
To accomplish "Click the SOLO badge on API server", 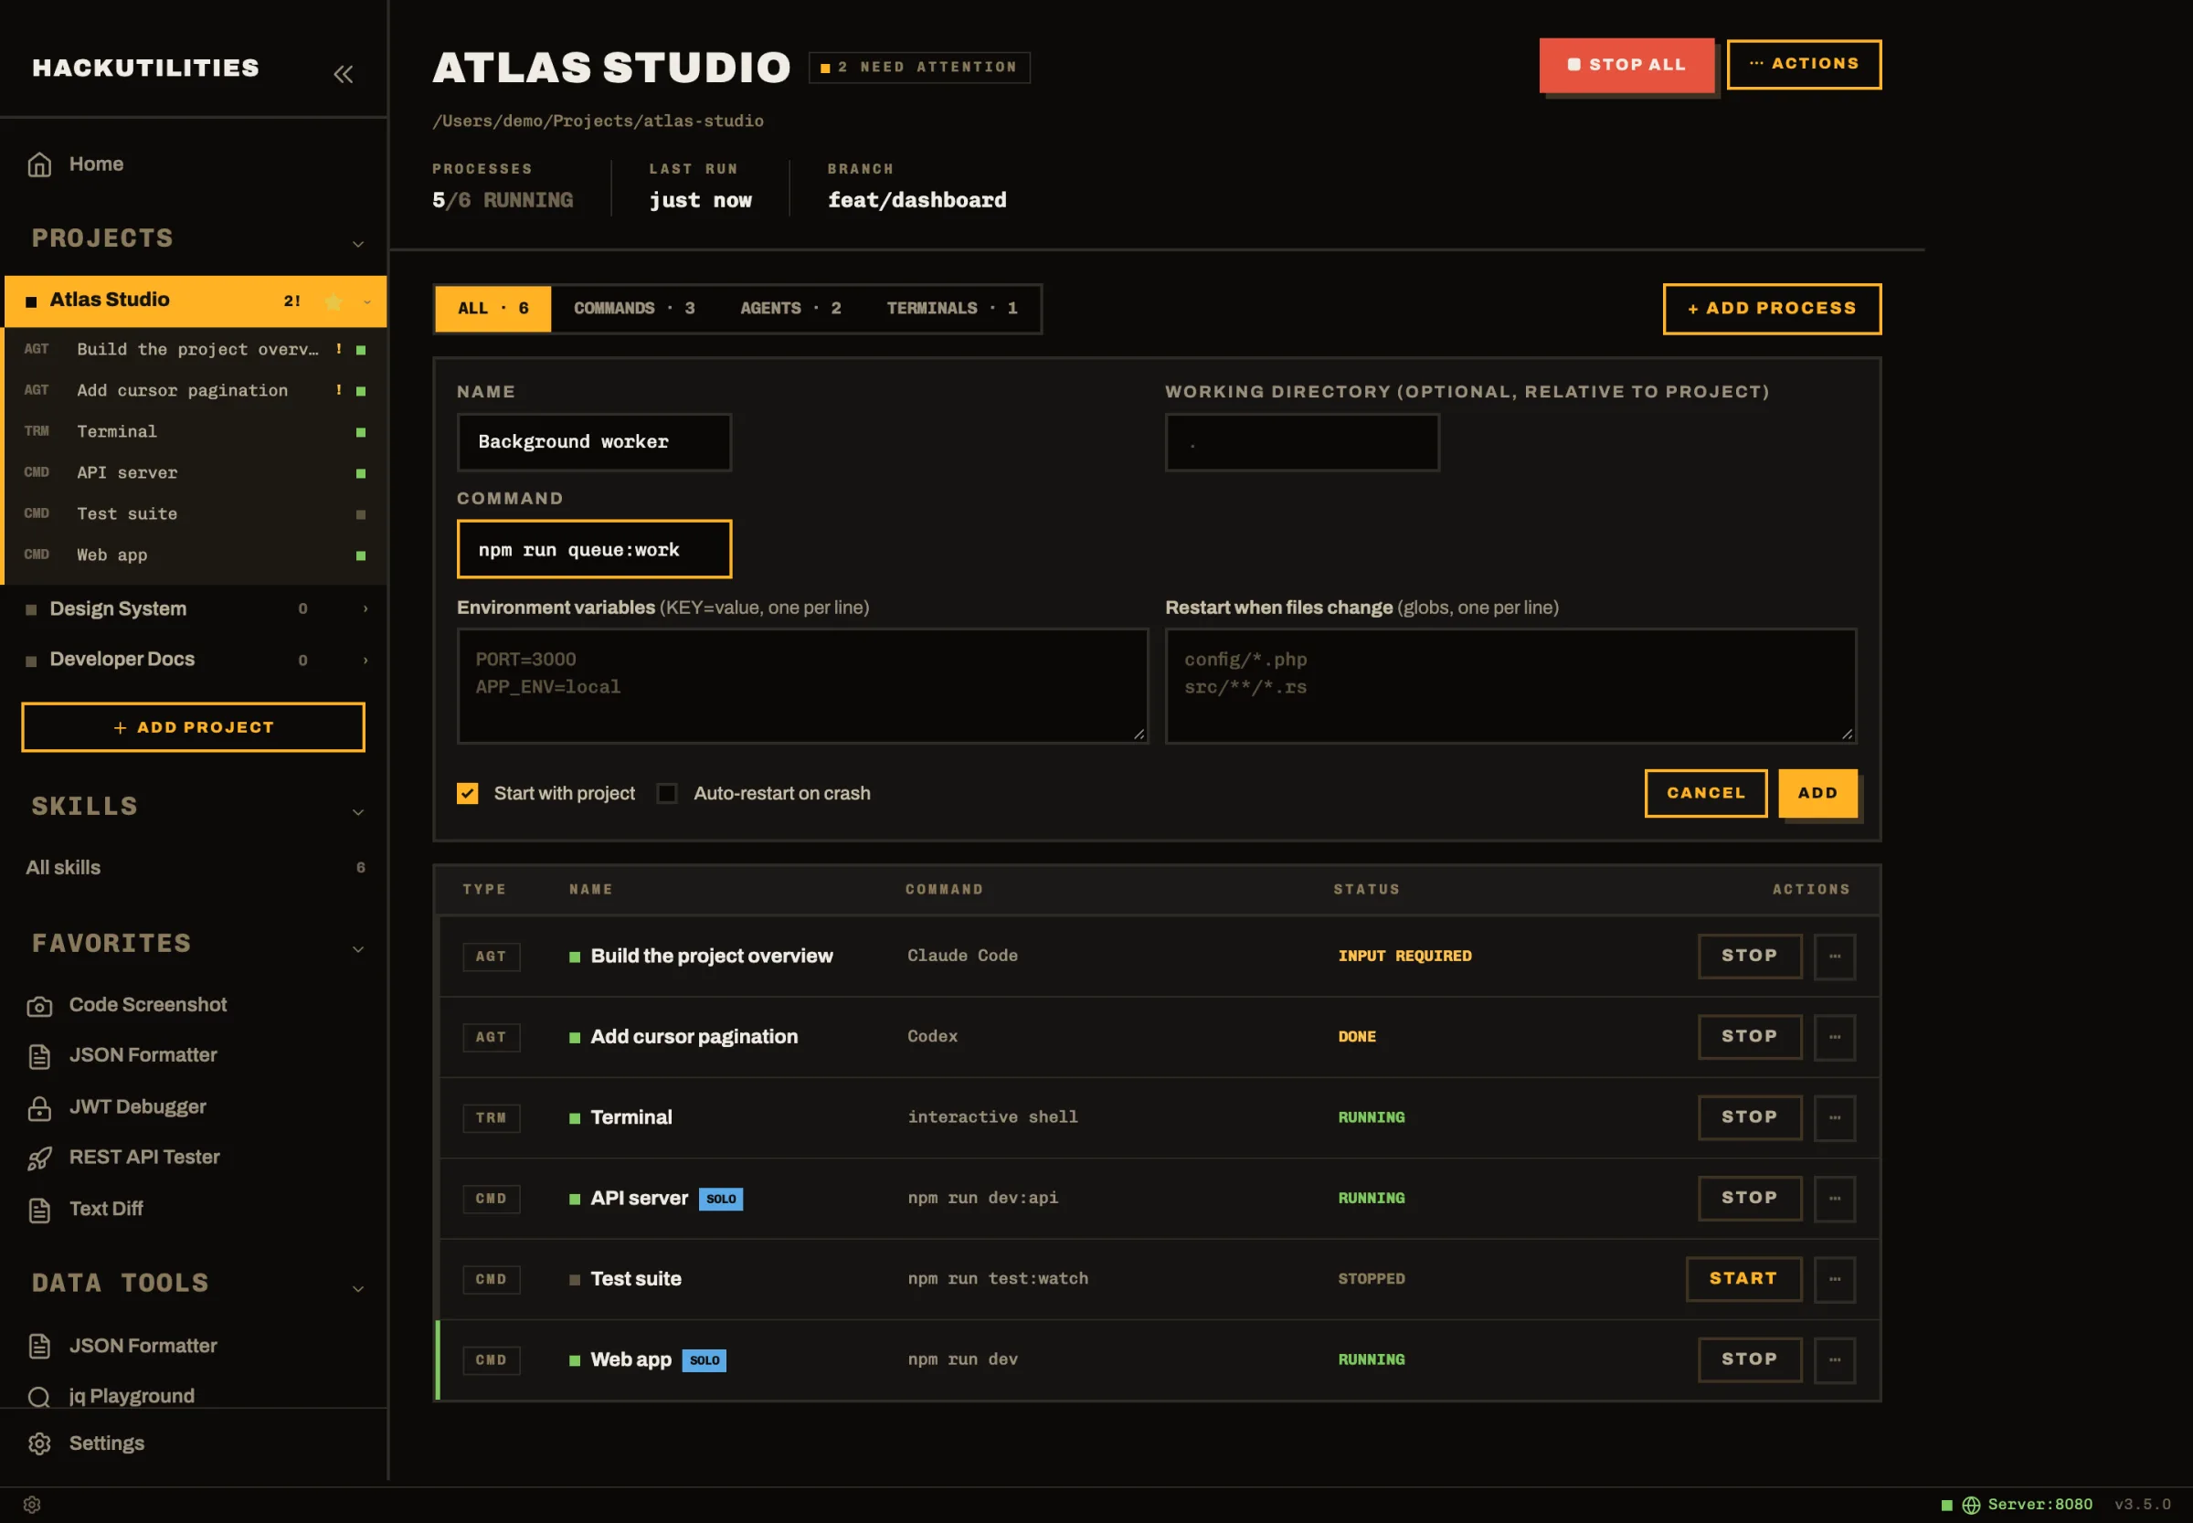I will 721,1199.
